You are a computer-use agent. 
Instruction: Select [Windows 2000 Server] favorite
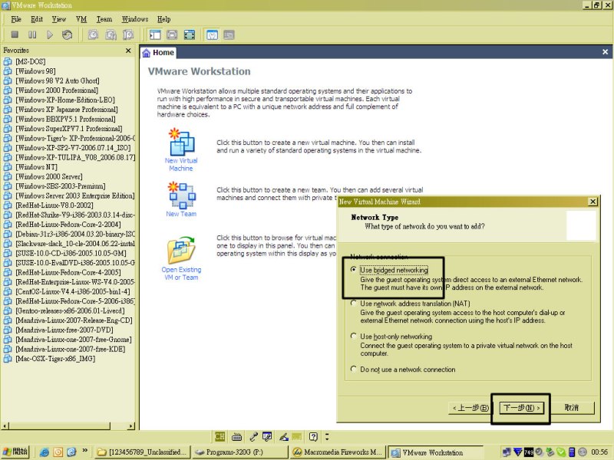48,176
